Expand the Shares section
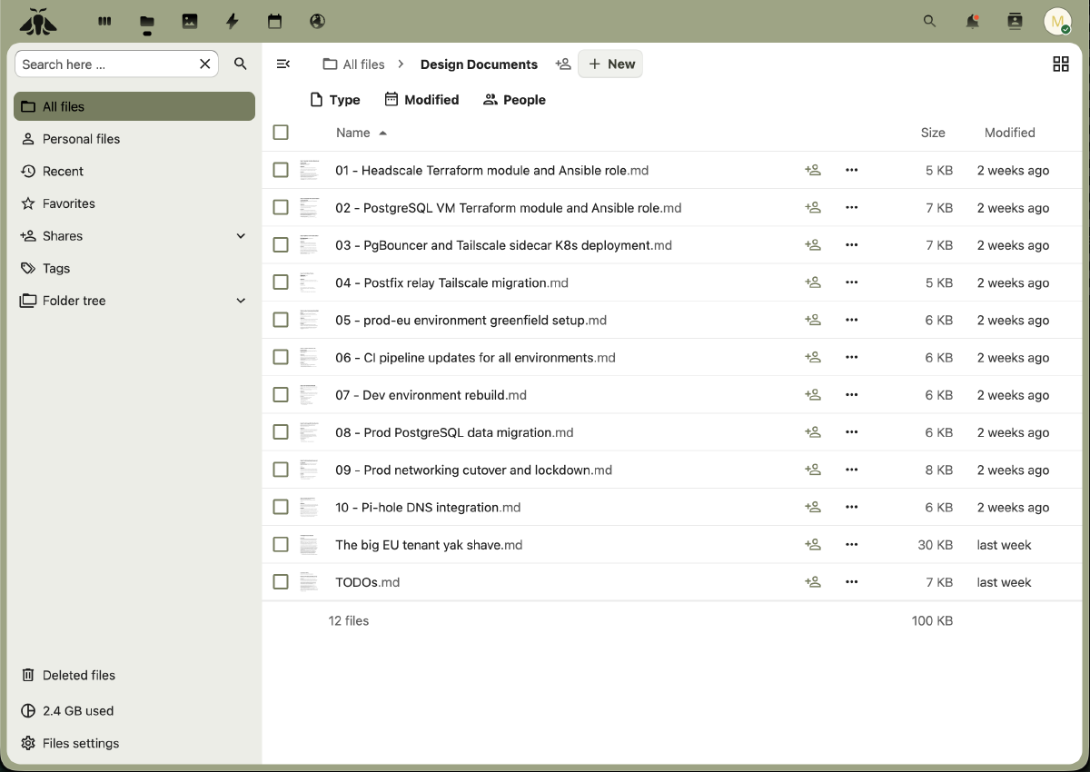 click(x=241, y=235)
